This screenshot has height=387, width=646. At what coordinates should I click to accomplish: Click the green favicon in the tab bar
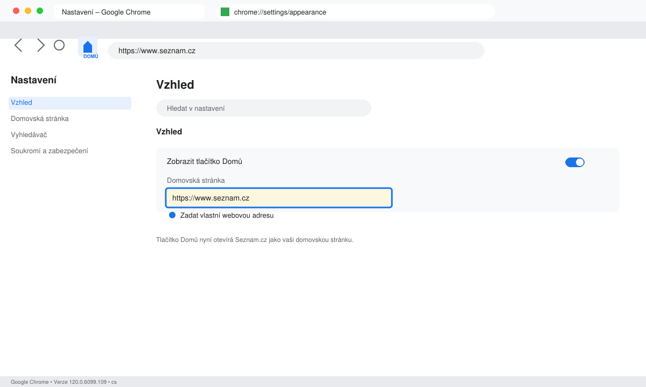point(225,12)
